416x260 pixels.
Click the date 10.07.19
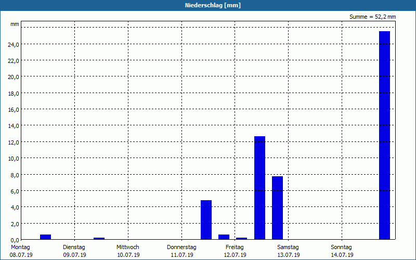point(128,255)
